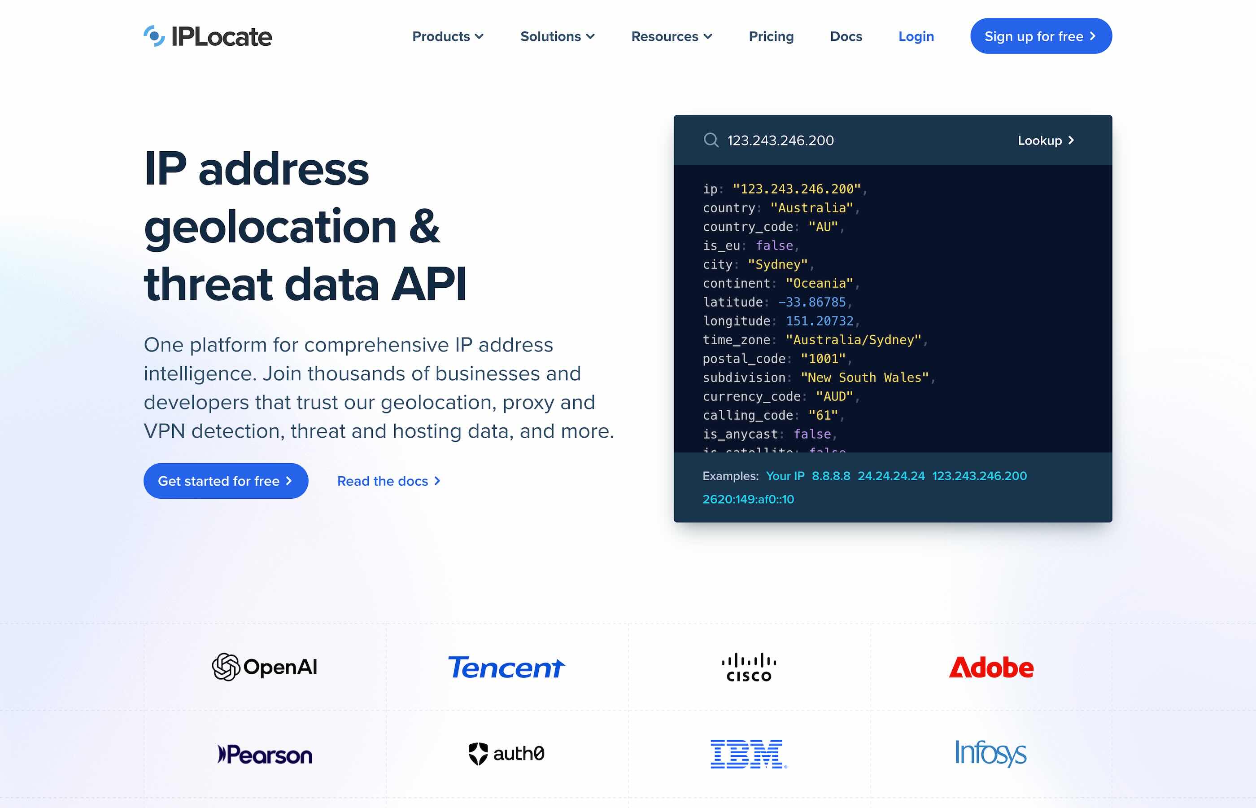Select the 8.8.8.8 example IP
The image size is (1256, 808).
click(830, 476)
